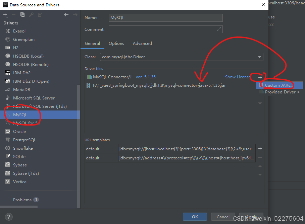This screenshot has width=305, height=224.
Task: Click the make global arrow icon in toolbar
Action: point(40,15)
